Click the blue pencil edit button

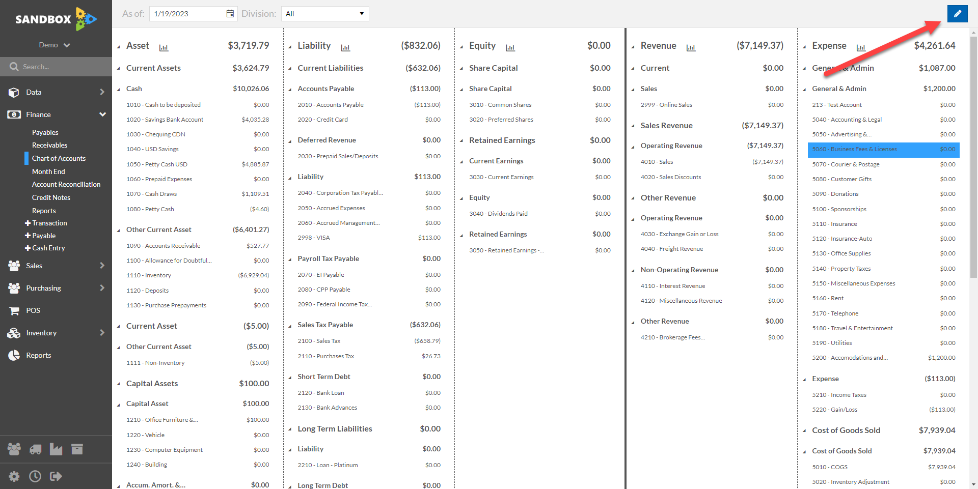[x=957, y=14]
